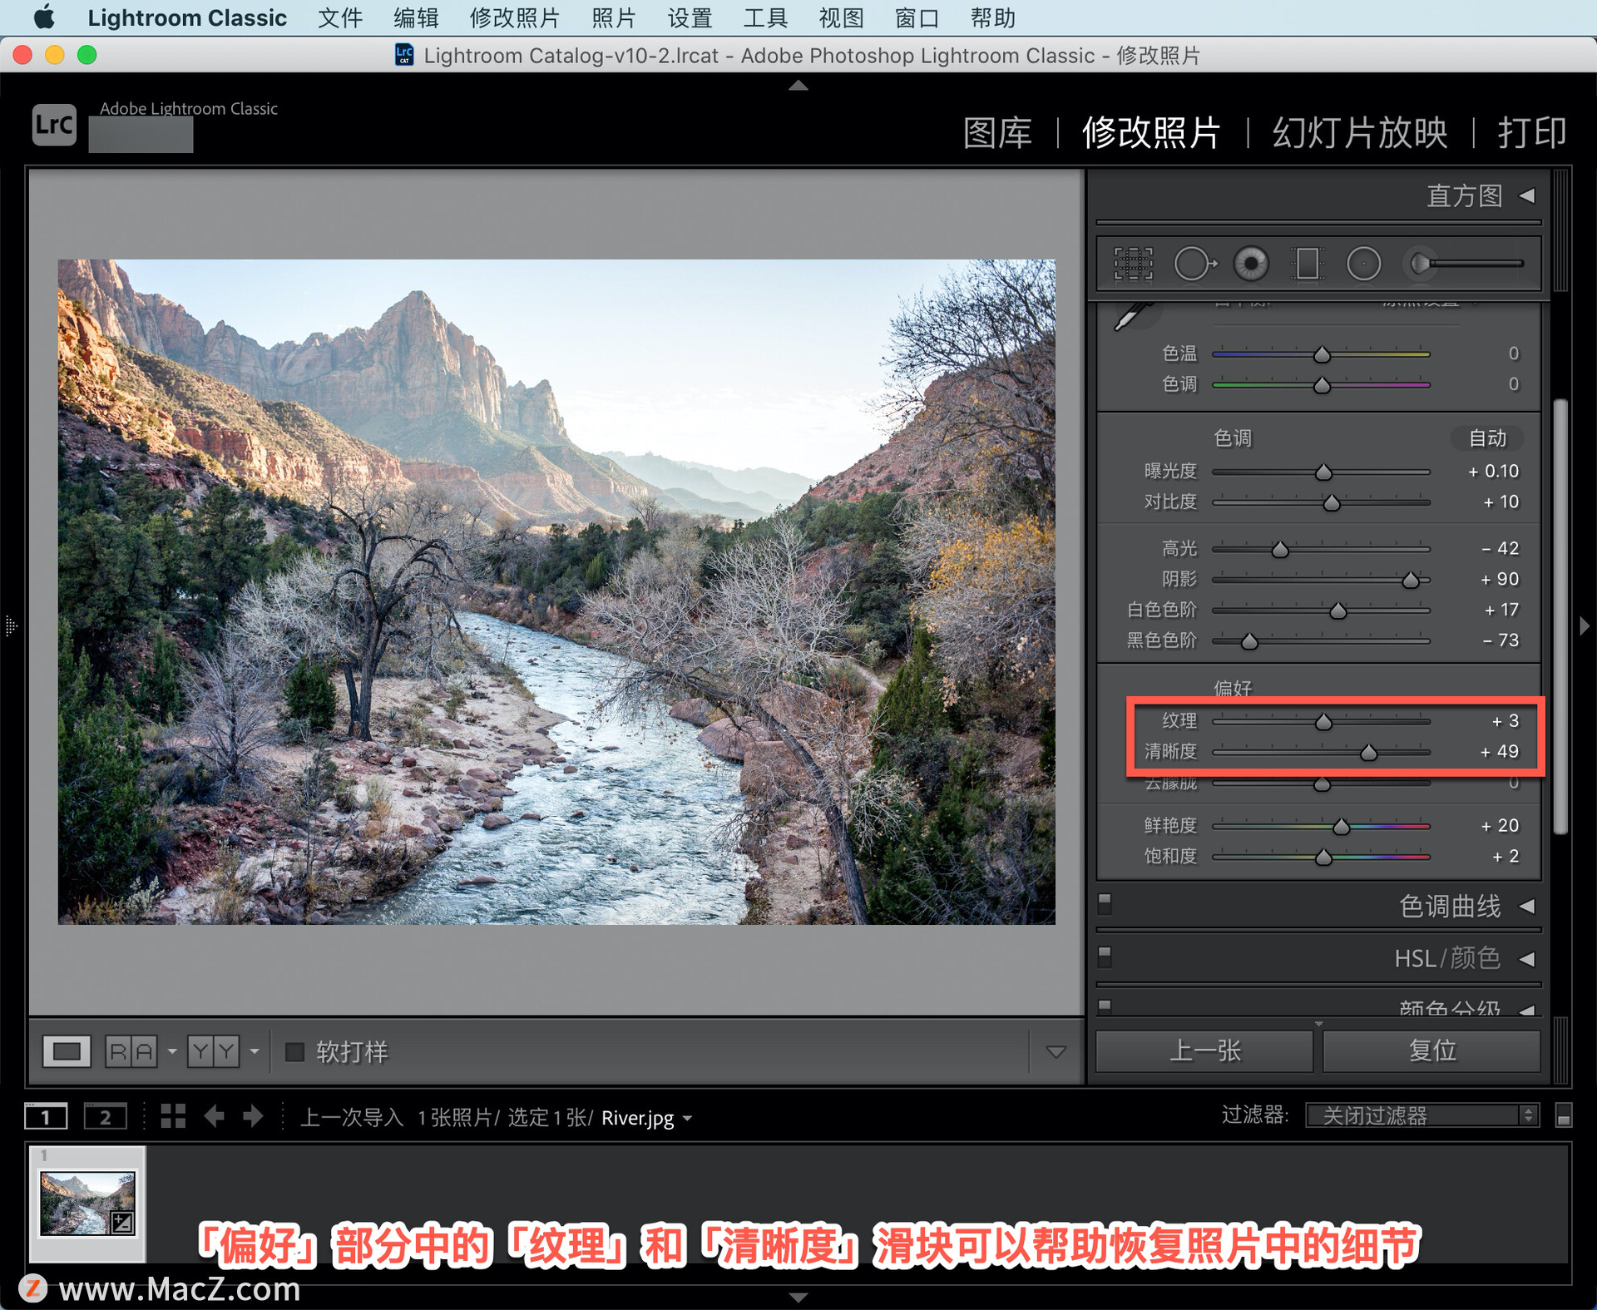Select the Radial Filter tool
The image size is (1597, 1310).
click(1363, 264)
